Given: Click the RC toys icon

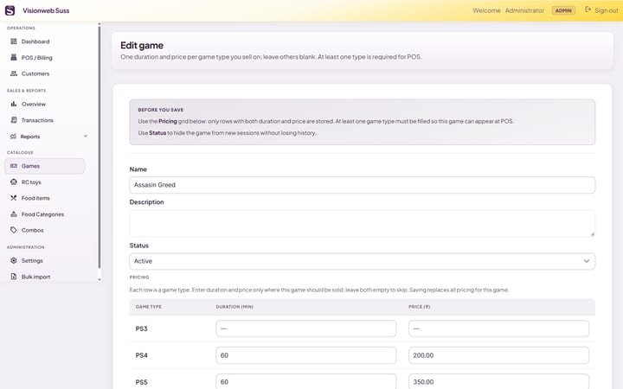Looking at the screenshot, I should [14, 182].
